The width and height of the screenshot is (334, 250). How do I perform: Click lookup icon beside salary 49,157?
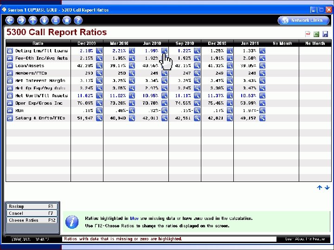(262, 118)
